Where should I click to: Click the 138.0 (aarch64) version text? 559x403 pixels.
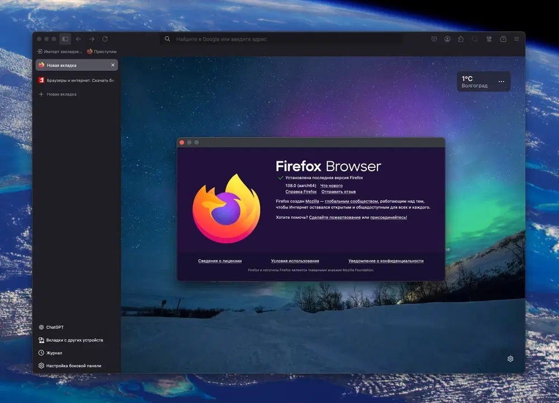[x=300, y=186]
